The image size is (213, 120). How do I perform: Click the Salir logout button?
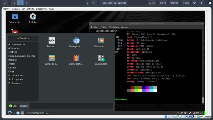[13, 106]
